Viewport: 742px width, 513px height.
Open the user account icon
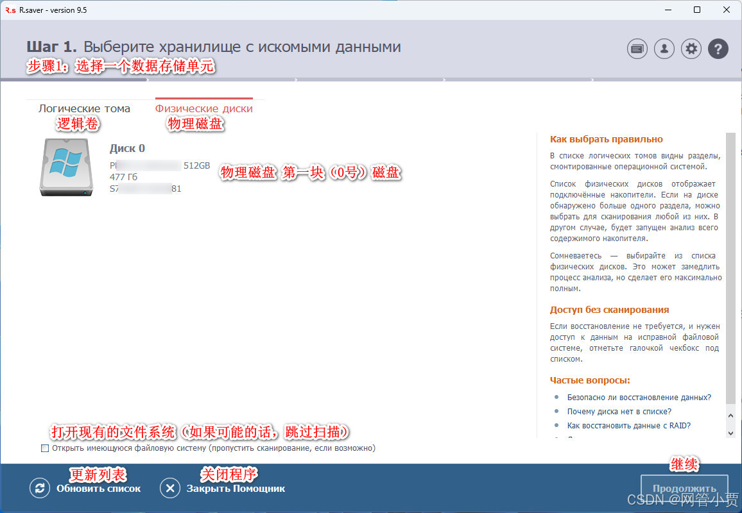pyautogui.click(x=664, y=49)
